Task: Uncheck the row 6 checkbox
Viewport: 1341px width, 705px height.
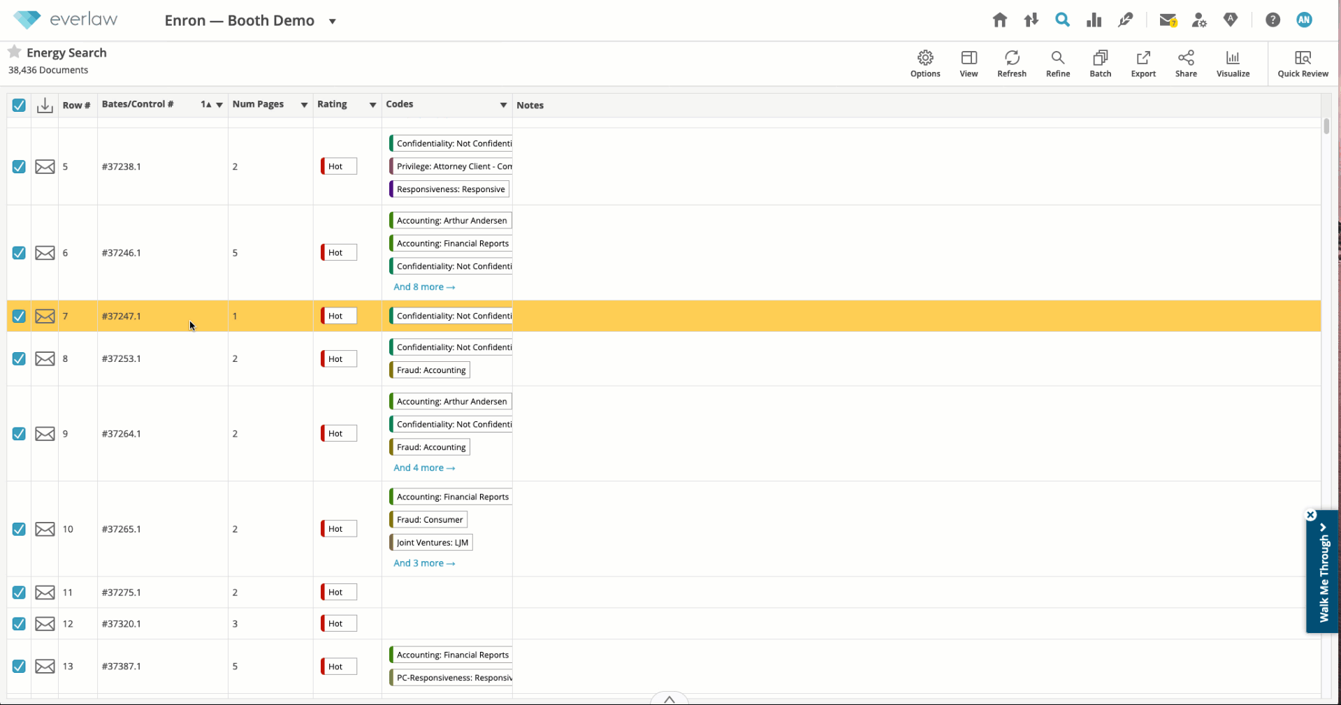Action: 19,252
